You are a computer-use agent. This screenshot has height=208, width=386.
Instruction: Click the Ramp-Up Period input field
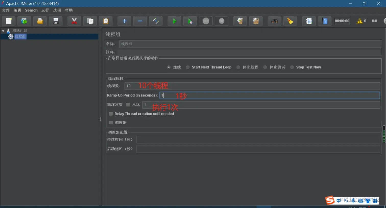(x=270, y=95)
